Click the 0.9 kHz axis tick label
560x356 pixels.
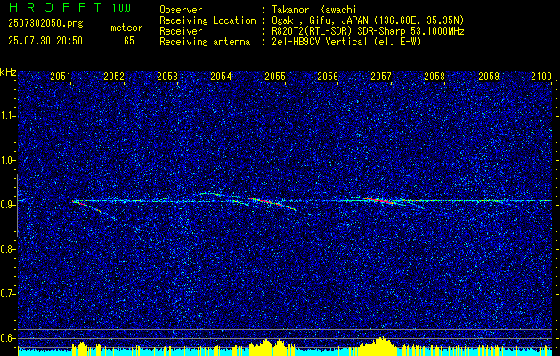(x=6, y=205)
